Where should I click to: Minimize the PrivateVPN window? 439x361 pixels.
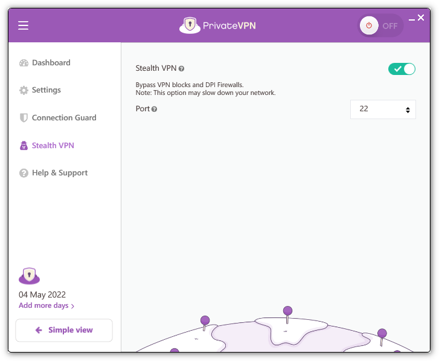pyautogui.click(x=411, y=19)
